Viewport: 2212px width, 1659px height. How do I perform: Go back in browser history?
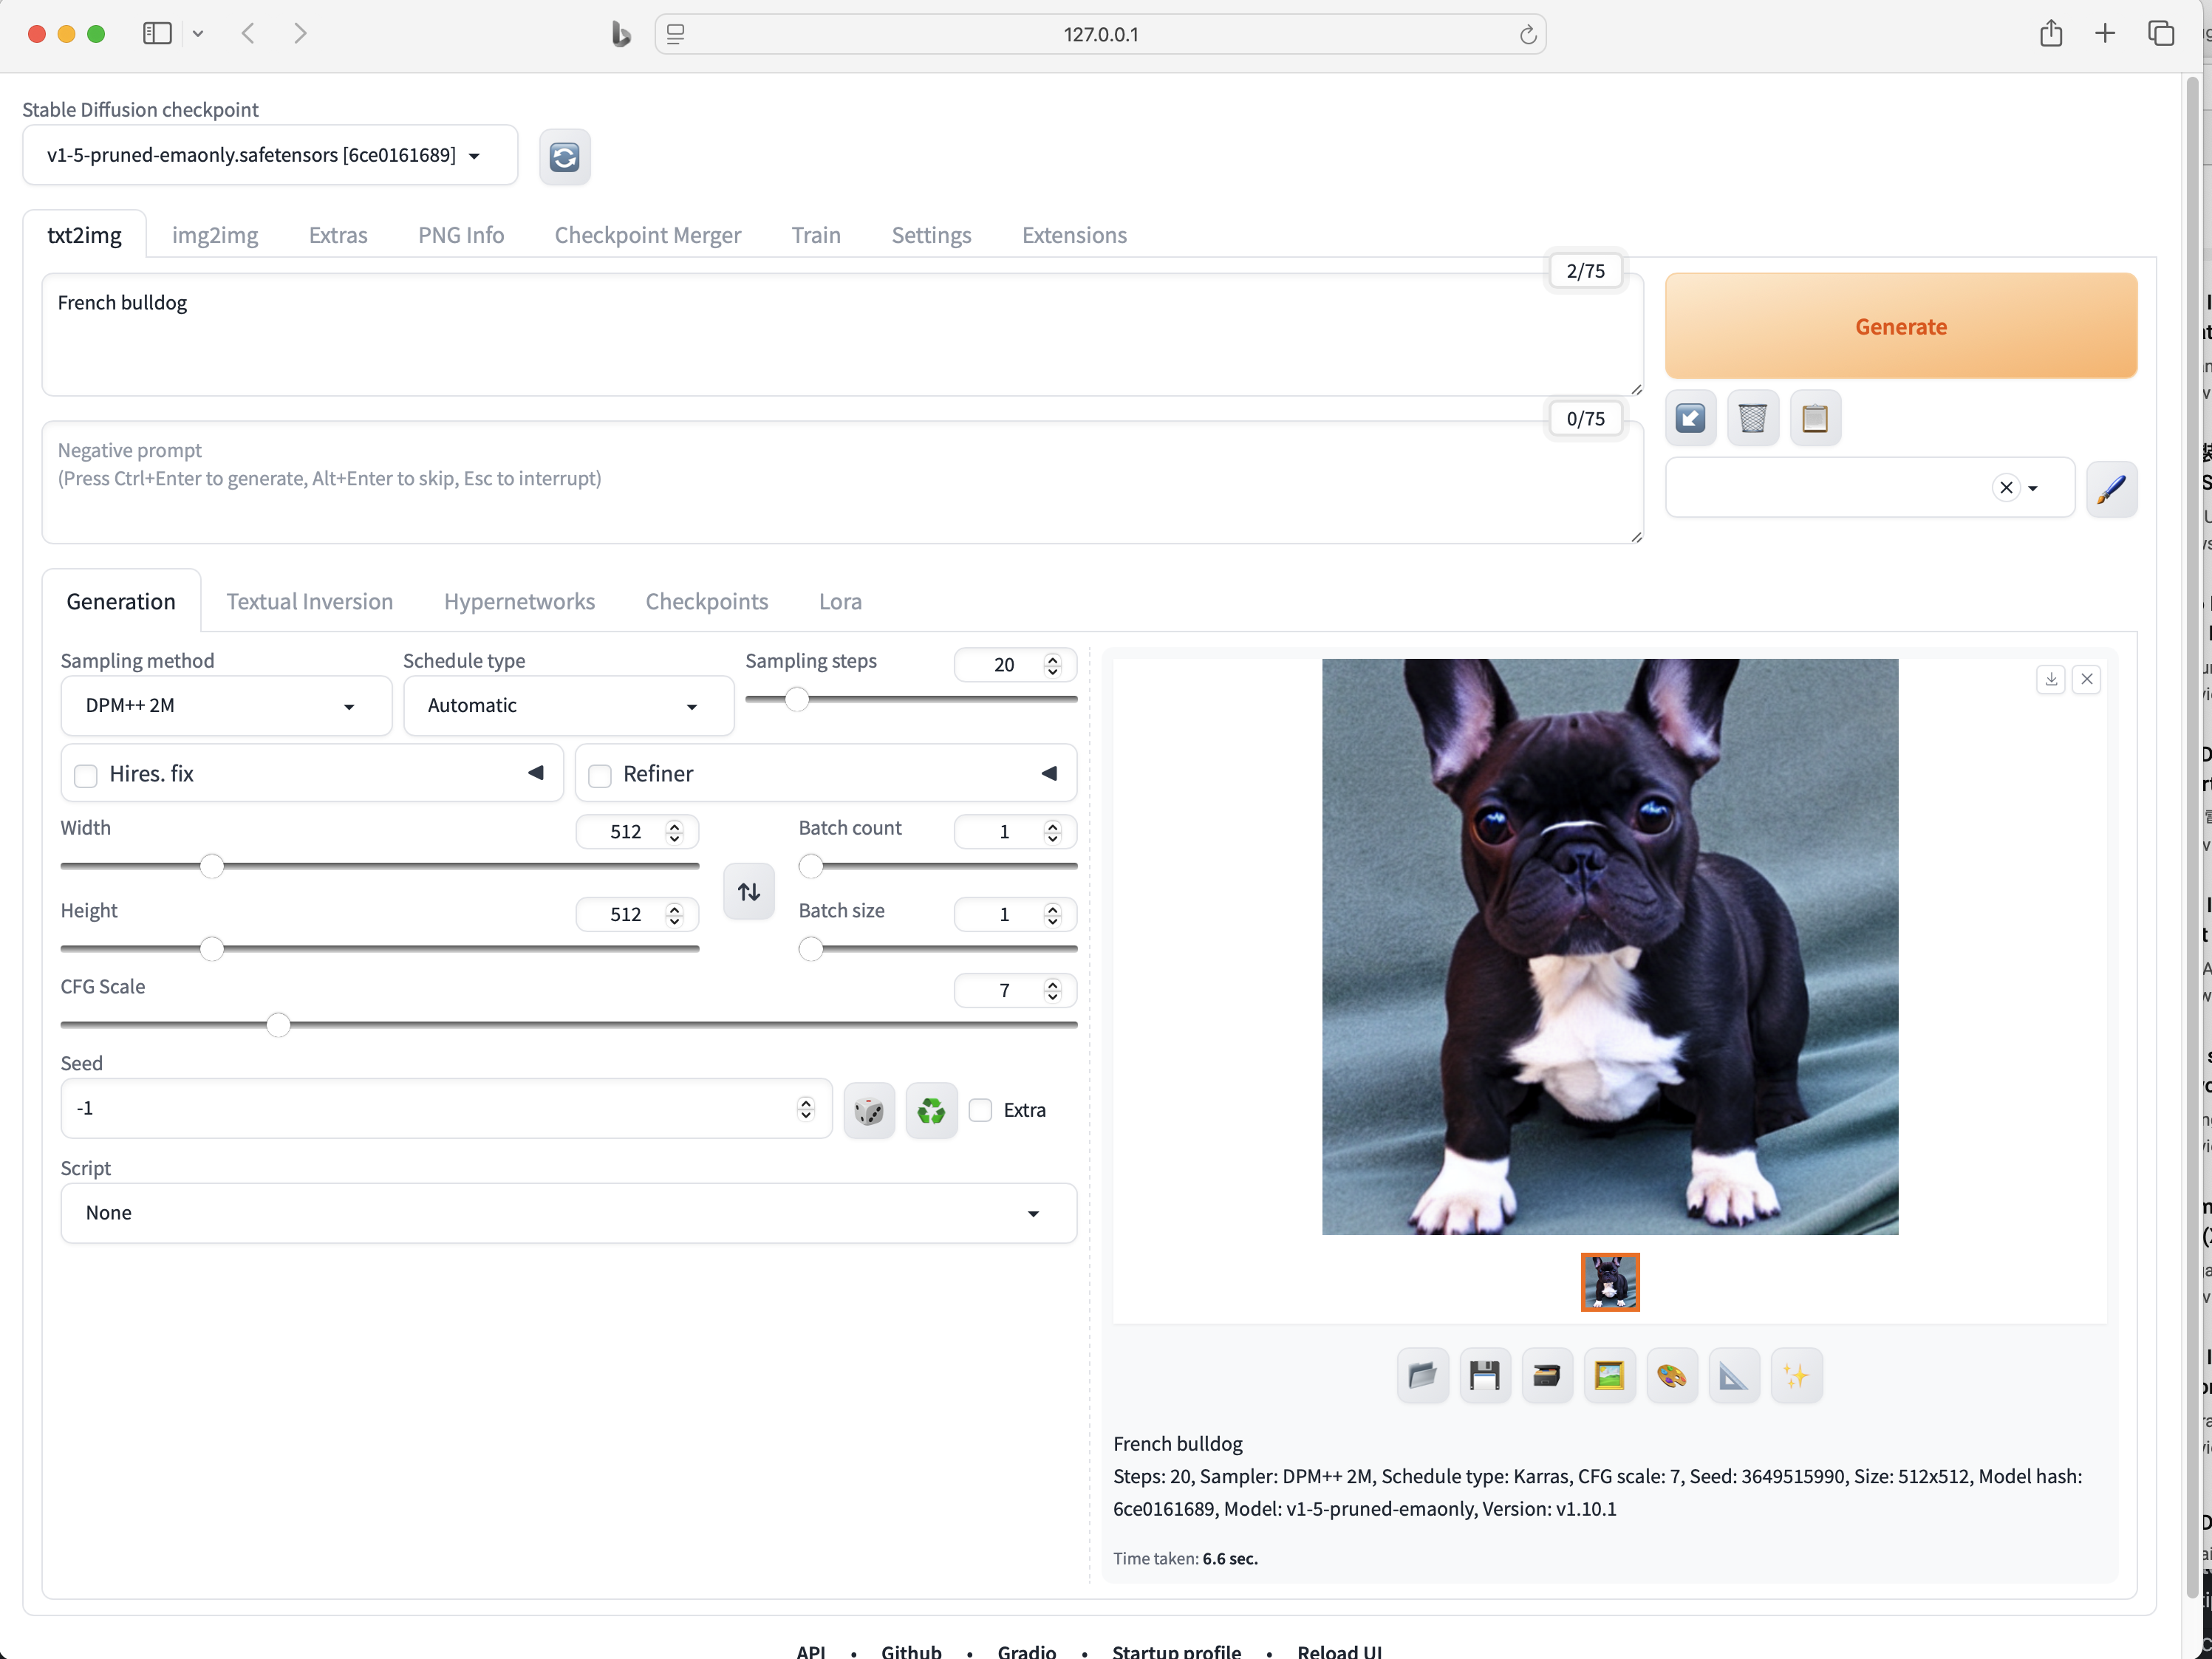[x=248, y=34]
